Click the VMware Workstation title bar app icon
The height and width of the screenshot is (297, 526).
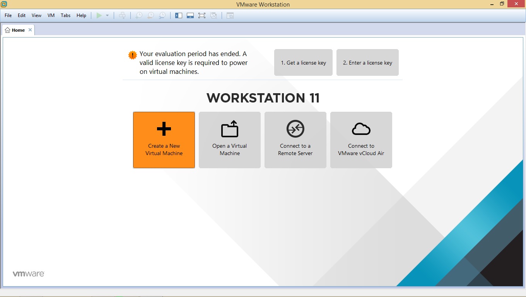[4, 4]
